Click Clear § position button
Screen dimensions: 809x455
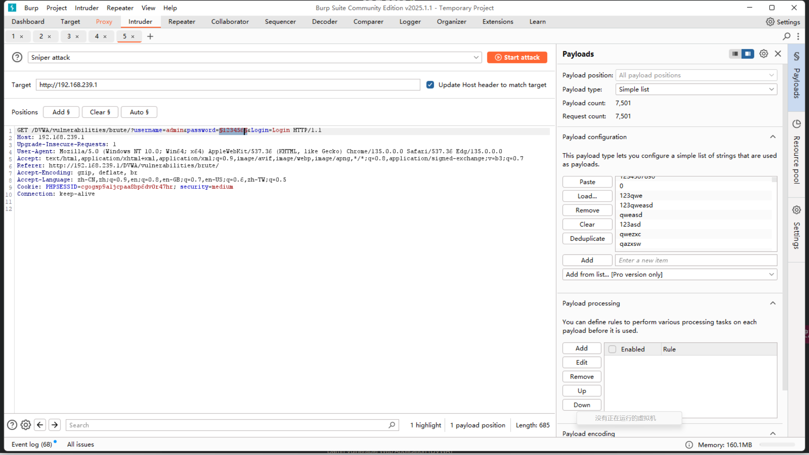(x=100, y=112)
